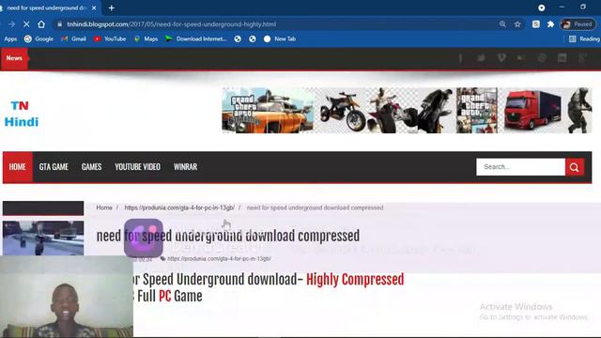The height and width of the screenshot is (338, 601).
Task: Open the site's Dribbble icon
Action: point(542,58)
